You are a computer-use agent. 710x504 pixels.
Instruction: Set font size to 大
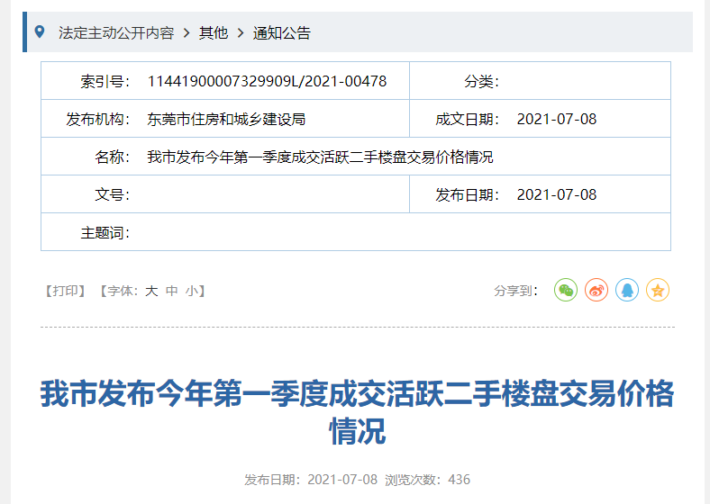151,291
